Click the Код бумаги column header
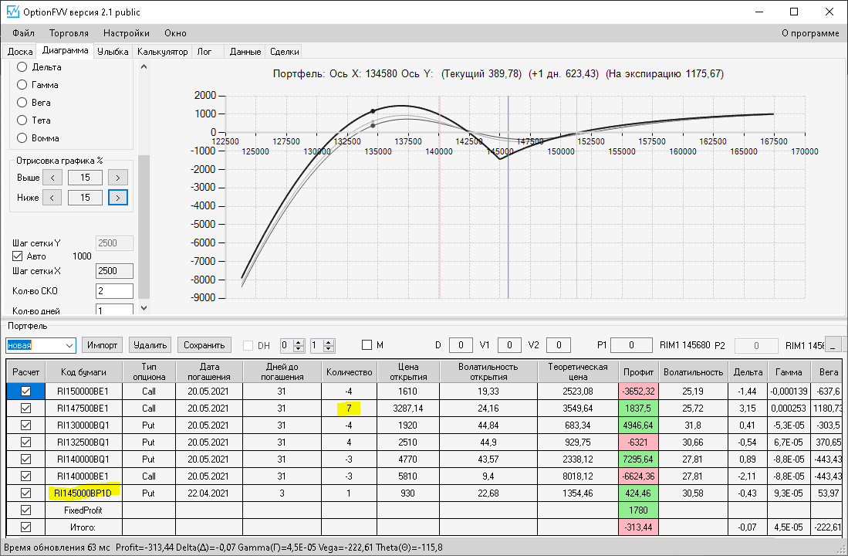This screenshot has width=848, height=556. click(84, 372)
